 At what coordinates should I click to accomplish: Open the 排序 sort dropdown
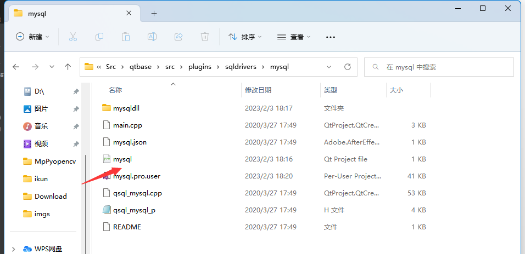point(245,37)
